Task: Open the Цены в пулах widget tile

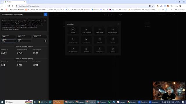Action: (73, 40)
